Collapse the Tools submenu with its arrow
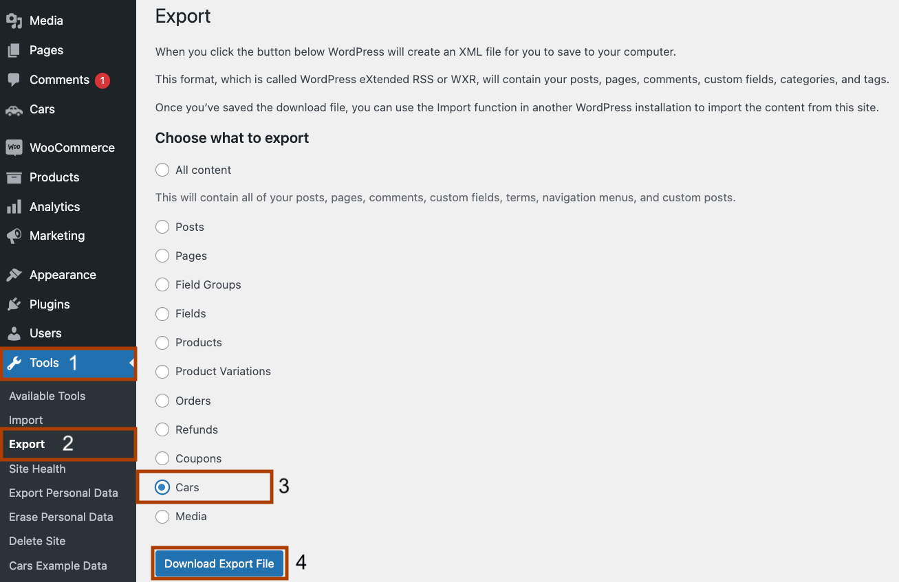Image resolution: width=899 pixels, height=582 pixels. pos(131,363)
